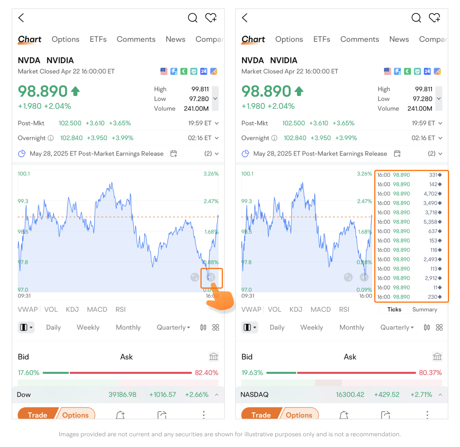Open the chart type dropdown on left screen

pos(26,327)
